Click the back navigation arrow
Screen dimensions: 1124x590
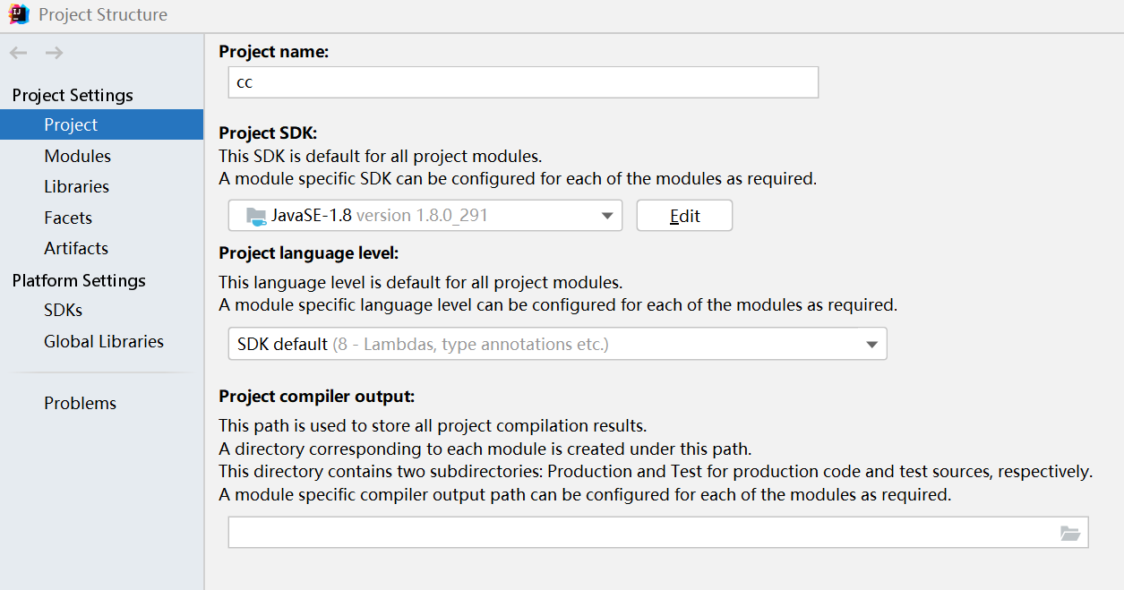pyautogui.click(x=18, y=52)
